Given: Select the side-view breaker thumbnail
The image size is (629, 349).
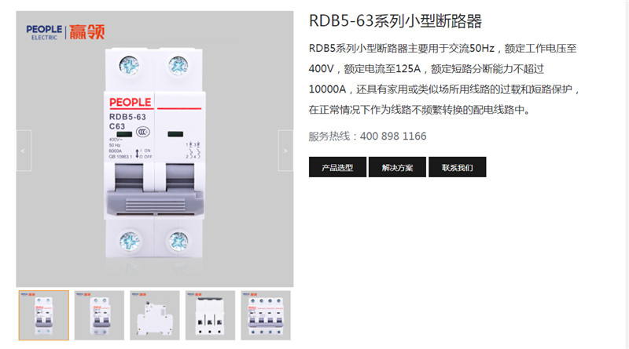Looking at the screenshot, I should pyautogui.click(x=154, y=315).
